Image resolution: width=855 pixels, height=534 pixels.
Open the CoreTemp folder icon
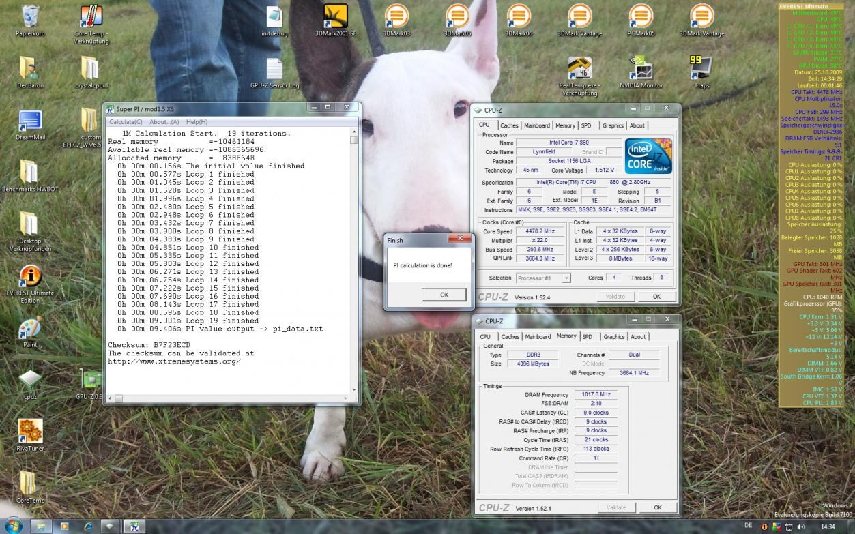click(x=29, y=484)
